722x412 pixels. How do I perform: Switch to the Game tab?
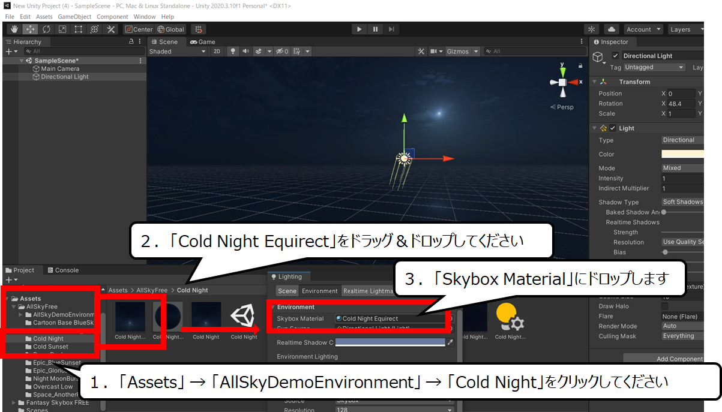[x=203, y=42]
